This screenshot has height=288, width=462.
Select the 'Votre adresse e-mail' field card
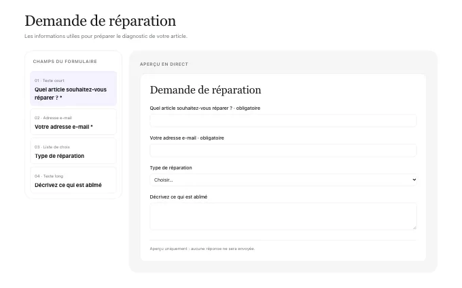coord(73,122)
